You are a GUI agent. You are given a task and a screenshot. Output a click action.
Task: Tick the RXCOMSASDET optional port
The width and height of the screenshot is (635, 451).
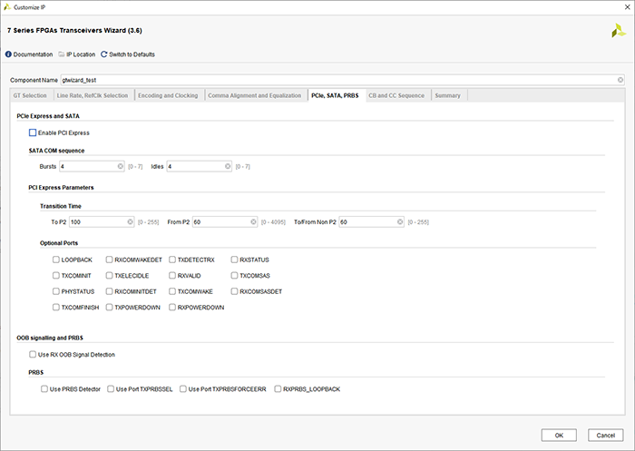234,291
